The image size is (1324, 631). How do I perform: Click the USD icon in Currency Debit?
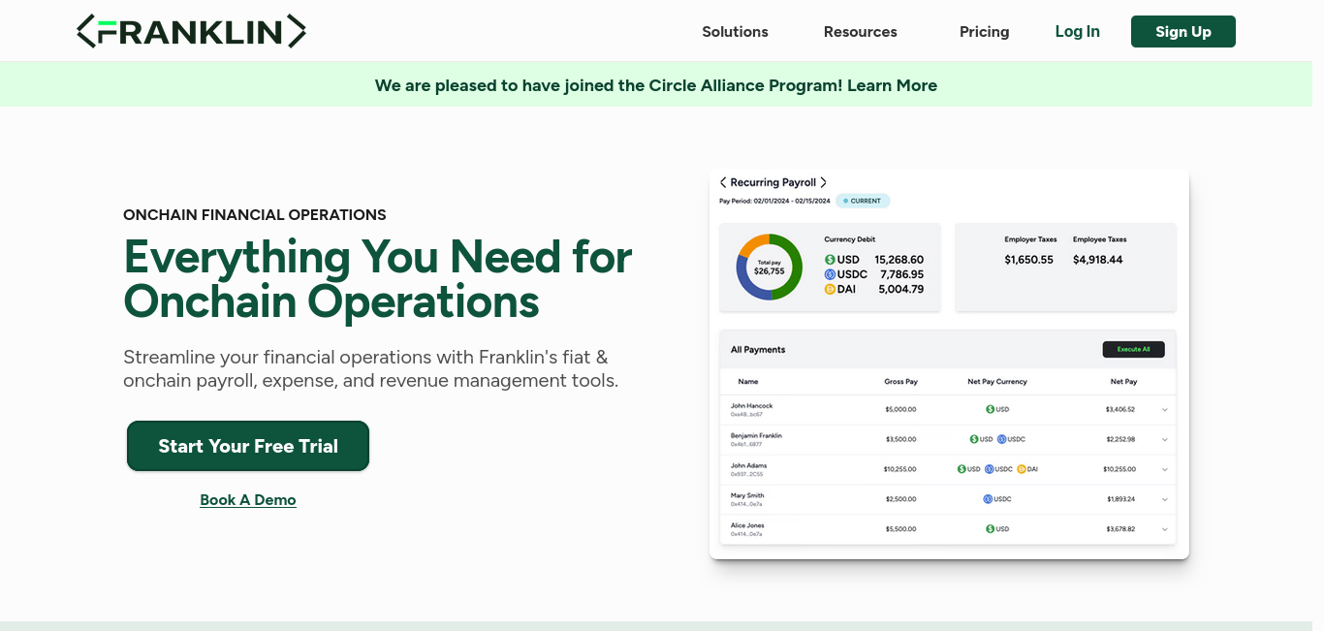[x=830, y=260]
